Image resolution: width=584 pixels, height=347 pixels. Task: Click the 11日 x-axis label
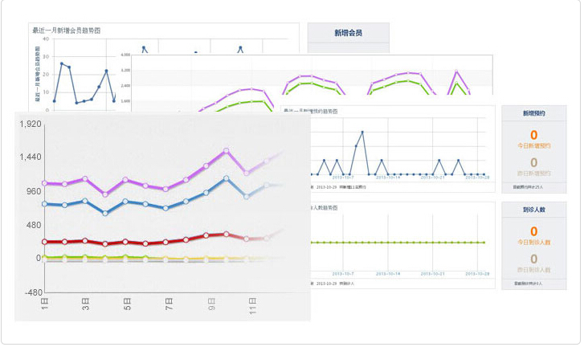252,306
